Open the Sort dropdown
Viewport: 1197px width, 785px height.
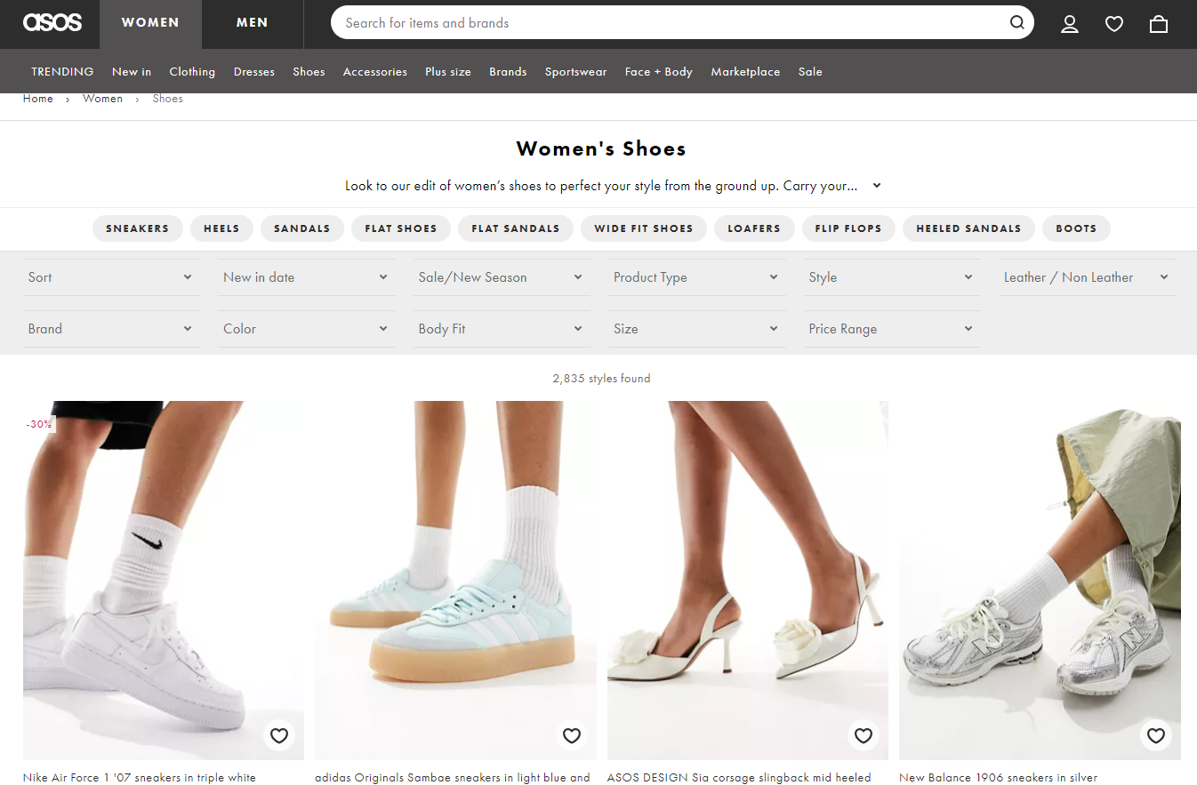click(110, 277)
